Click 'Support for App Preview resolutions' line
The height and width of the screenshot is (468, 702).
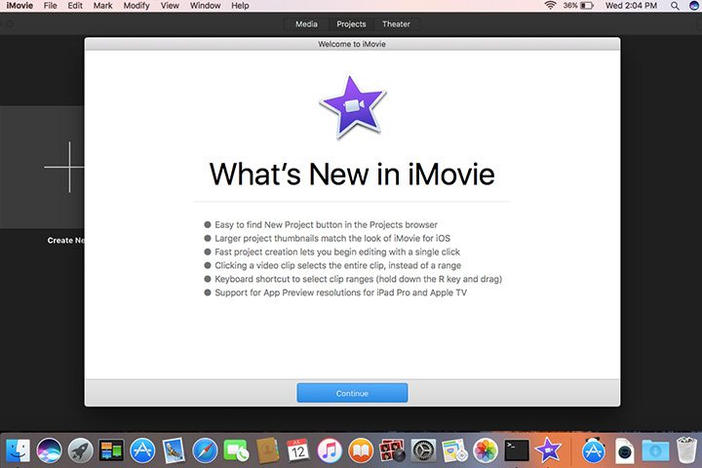tap(340, 292)
